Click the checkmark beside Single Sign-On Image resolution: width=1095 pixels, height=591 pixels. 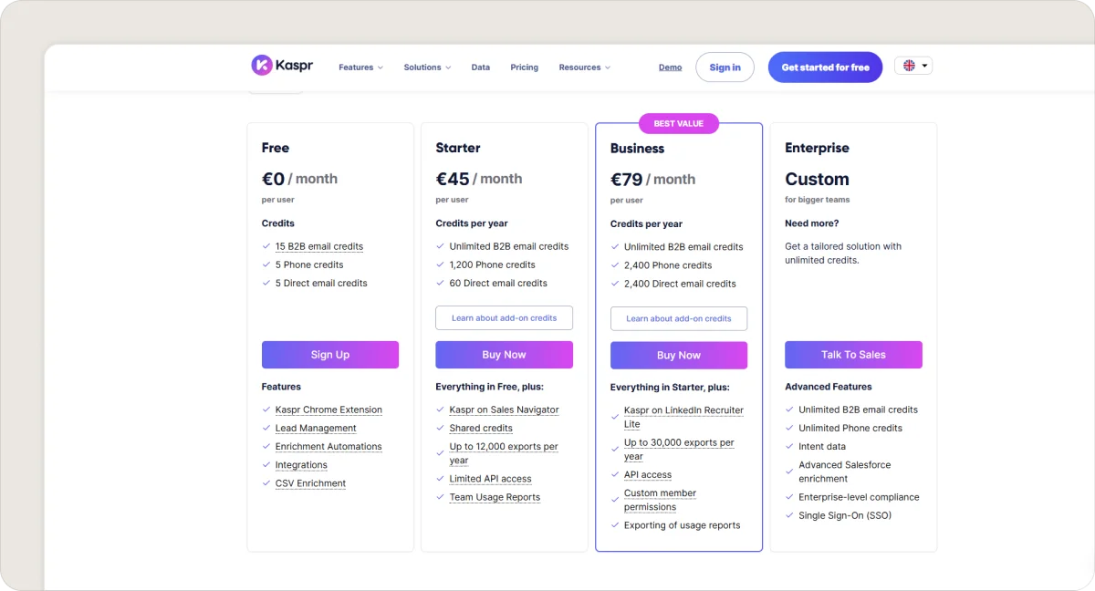click(x=789, y=515)
